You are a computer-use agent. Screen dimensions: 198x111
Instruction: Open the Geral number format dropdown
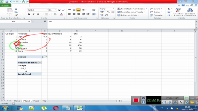click(x=114, y=9)
